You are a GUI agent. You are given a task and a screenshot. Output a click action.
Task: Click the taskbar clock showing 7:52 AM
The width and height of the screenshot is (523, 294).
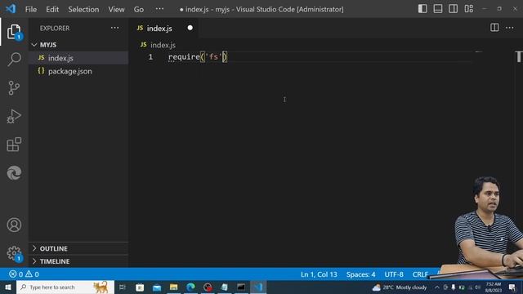(494, 287)
